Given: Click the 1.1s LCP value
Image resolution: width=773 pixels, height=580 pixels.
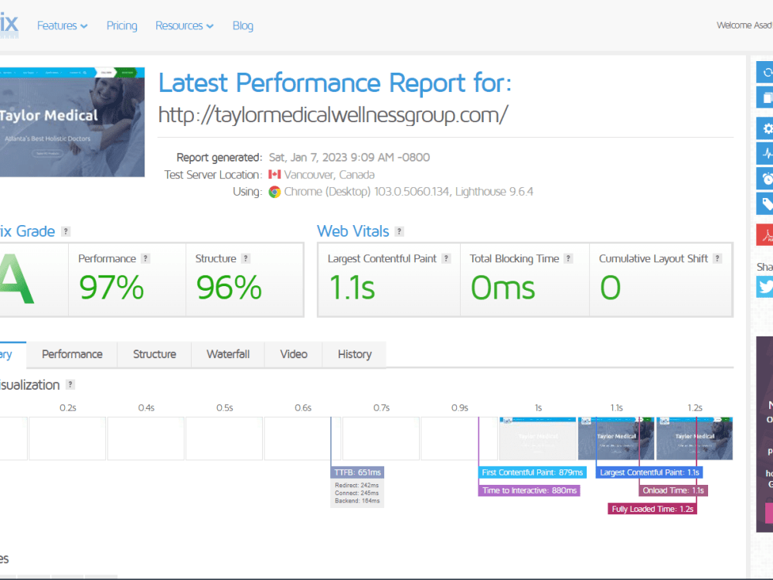Looking at the screenshot, I should (x=352, y=288).
